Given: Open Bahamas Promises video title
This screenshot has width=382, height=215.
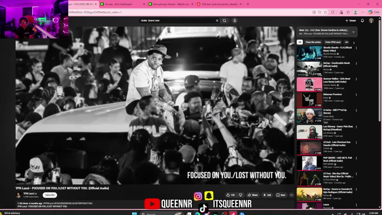Looking at the screenshot, I should click(x=332, y=94).
